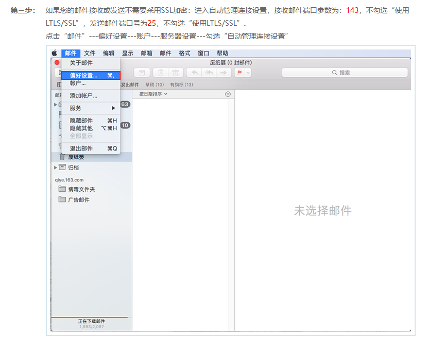Image resolution: width=428 pixels, height=351 pixels.
Task: Select the 归档 mailbox row
Action: pos(92,168)
